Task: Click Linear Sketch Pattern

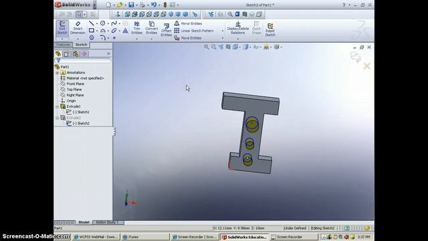Action: [x=194, y=31]
